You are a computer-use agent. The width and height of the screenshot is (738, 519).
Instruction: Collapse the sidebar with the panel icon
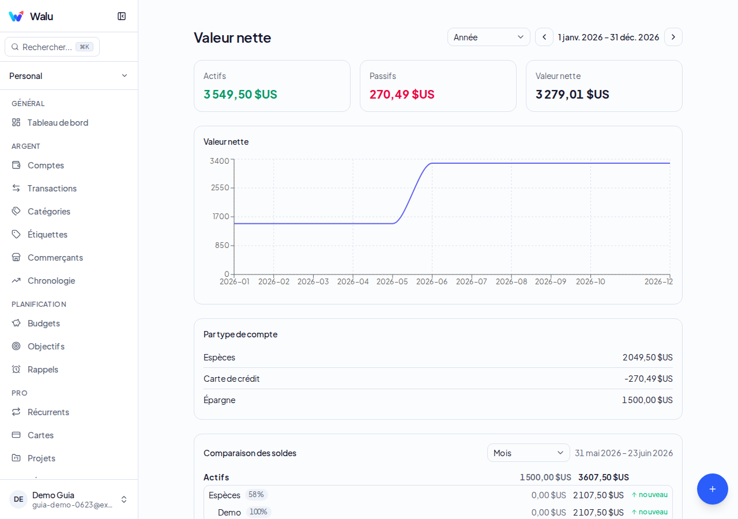point(122,16)
